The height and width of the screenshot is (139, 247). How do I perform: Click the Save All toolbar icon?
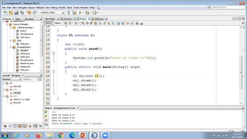click(22, 13)
